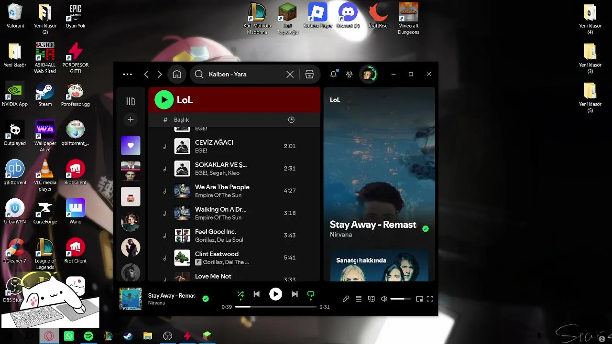
Task: Click the search field containing Kalben - Yara
Action: pos(244,74)
